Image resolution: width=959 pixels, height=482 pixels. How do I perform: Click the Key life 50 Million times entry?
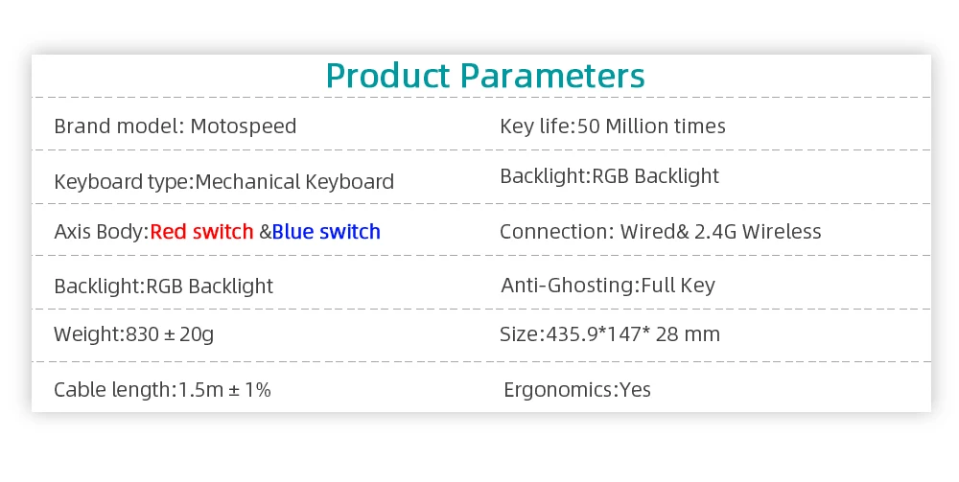(x=612, y=126)
